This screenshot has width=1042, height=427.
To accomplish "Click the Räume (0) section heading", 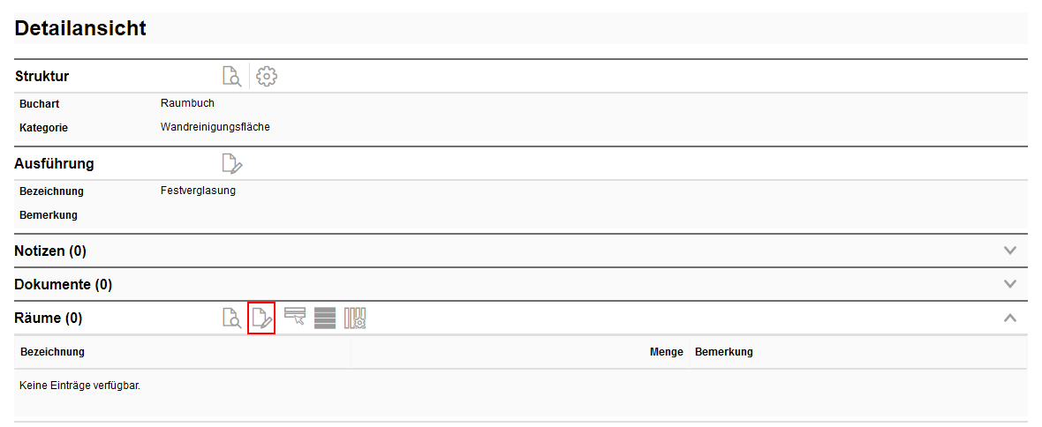I will [49, 318].
